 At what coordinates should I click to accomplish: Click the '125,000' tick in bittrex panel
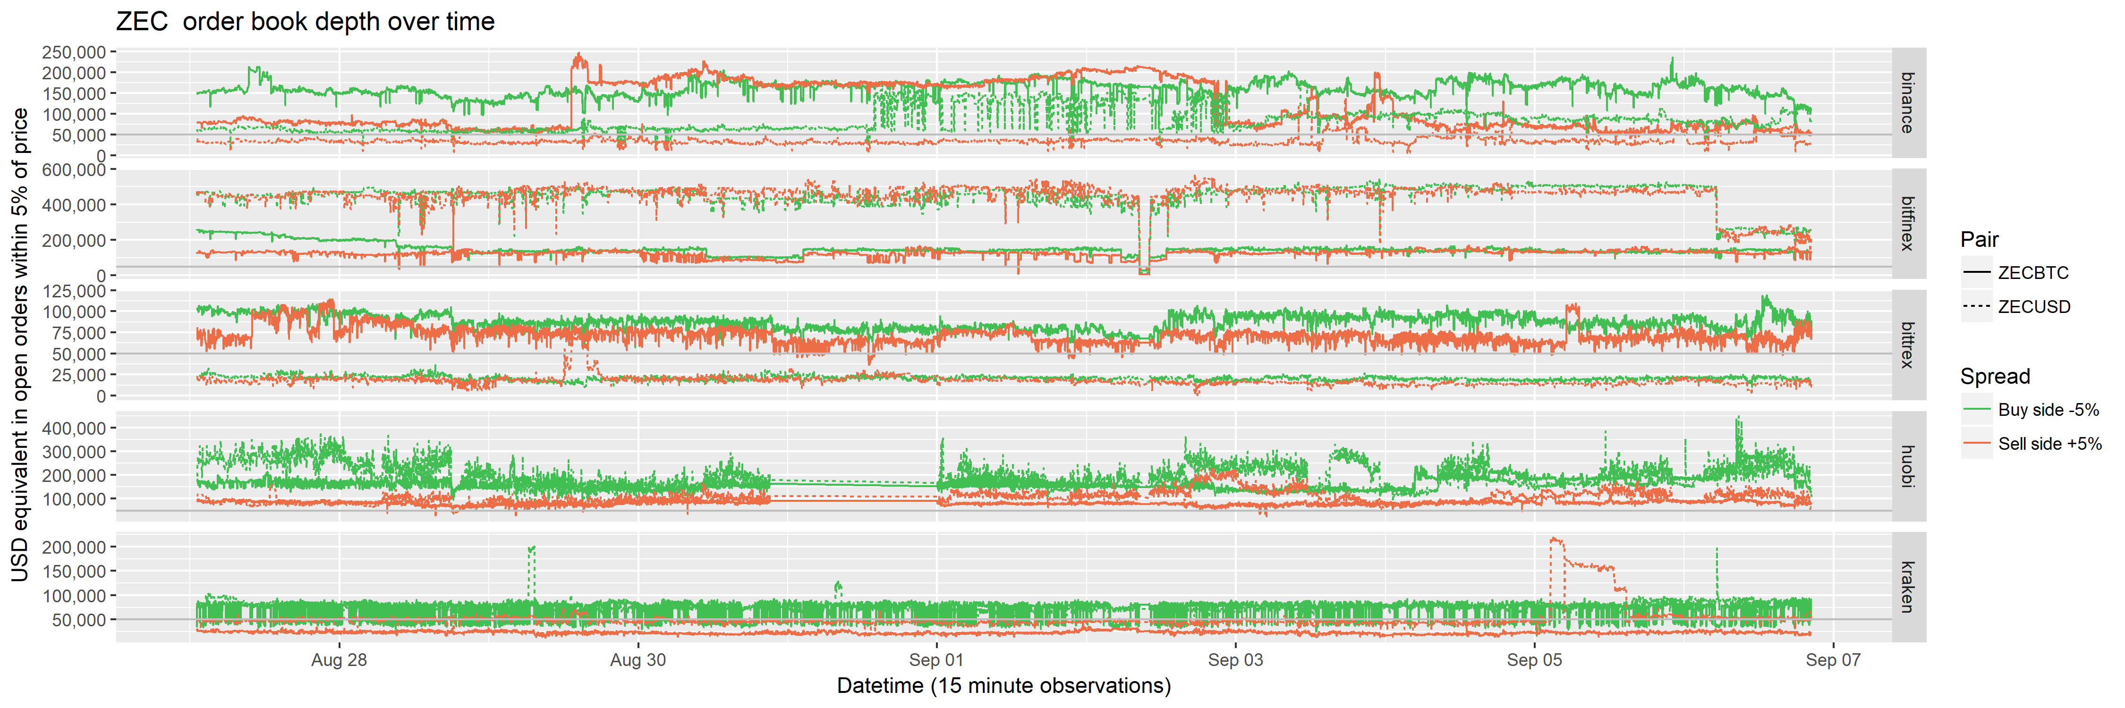(x=73, y=291)
